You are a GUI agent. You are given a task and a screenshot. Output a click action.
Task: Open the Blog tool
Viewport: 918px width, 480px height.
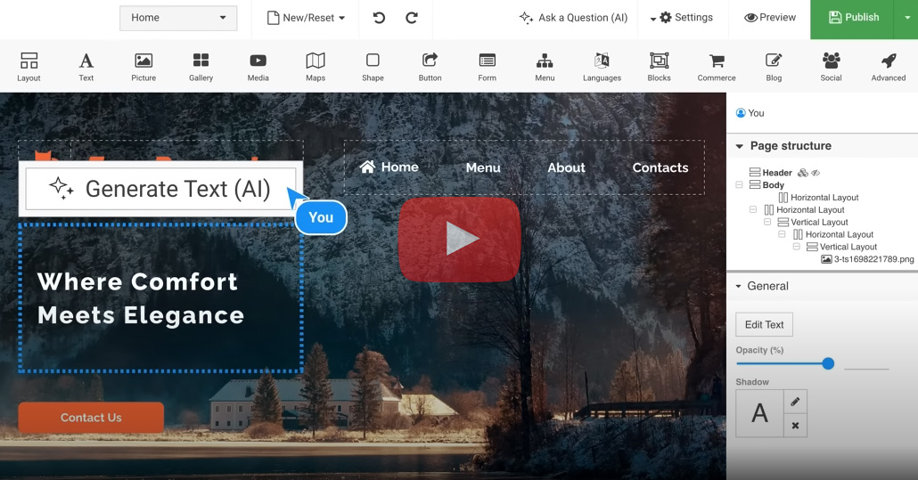(774, 67)
